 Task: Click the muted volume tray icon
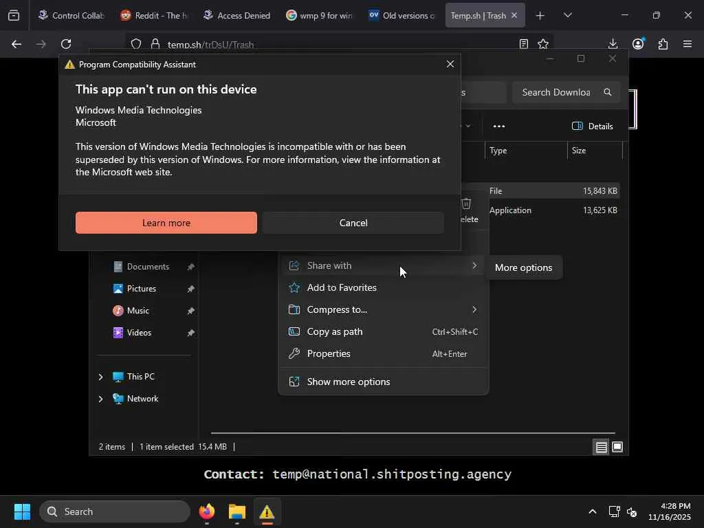pyautogui.click(x=632, y=511)
